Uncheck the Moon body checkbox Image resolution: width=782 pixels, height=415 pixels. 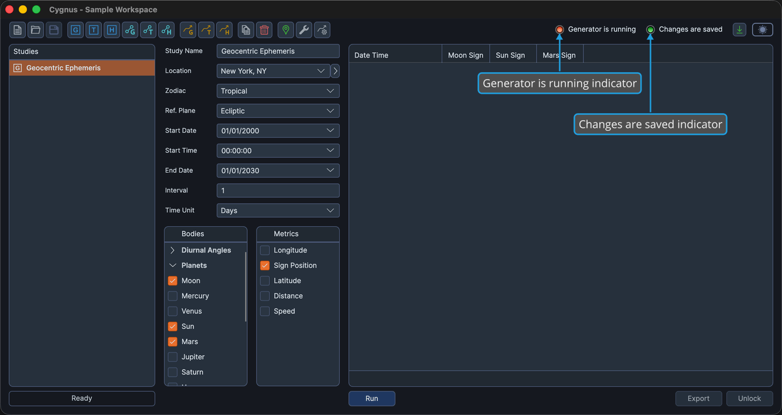[173, 281]
